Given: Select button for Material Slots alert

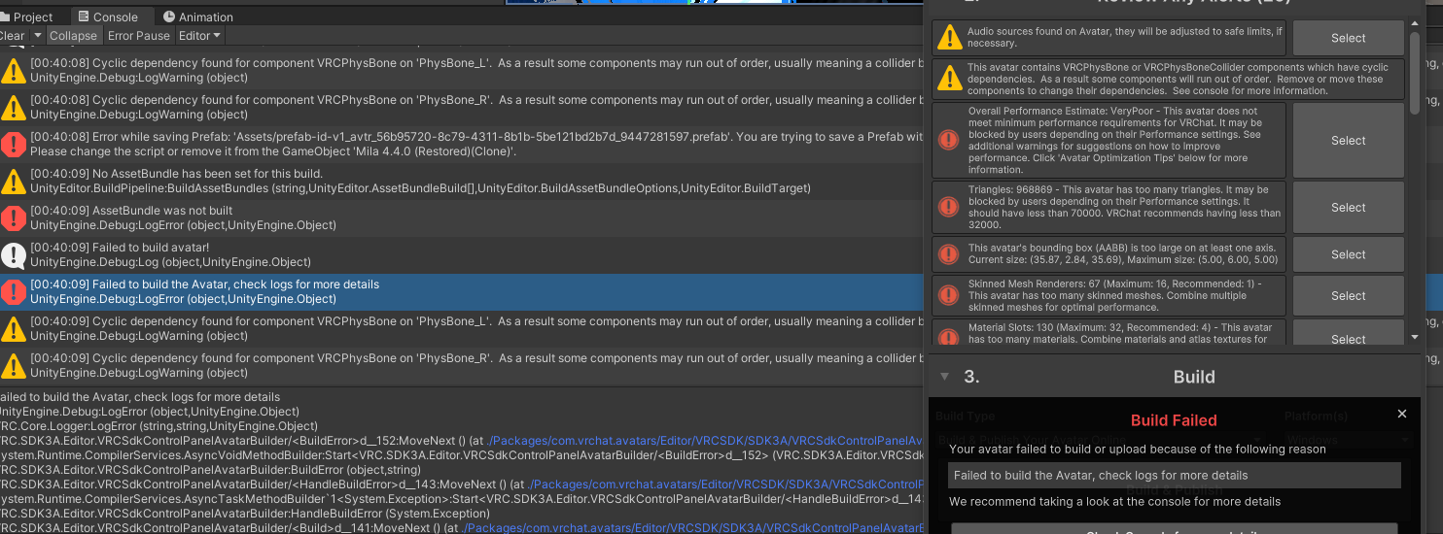Looking at the screenshot, I should [x=1348, y=334].
